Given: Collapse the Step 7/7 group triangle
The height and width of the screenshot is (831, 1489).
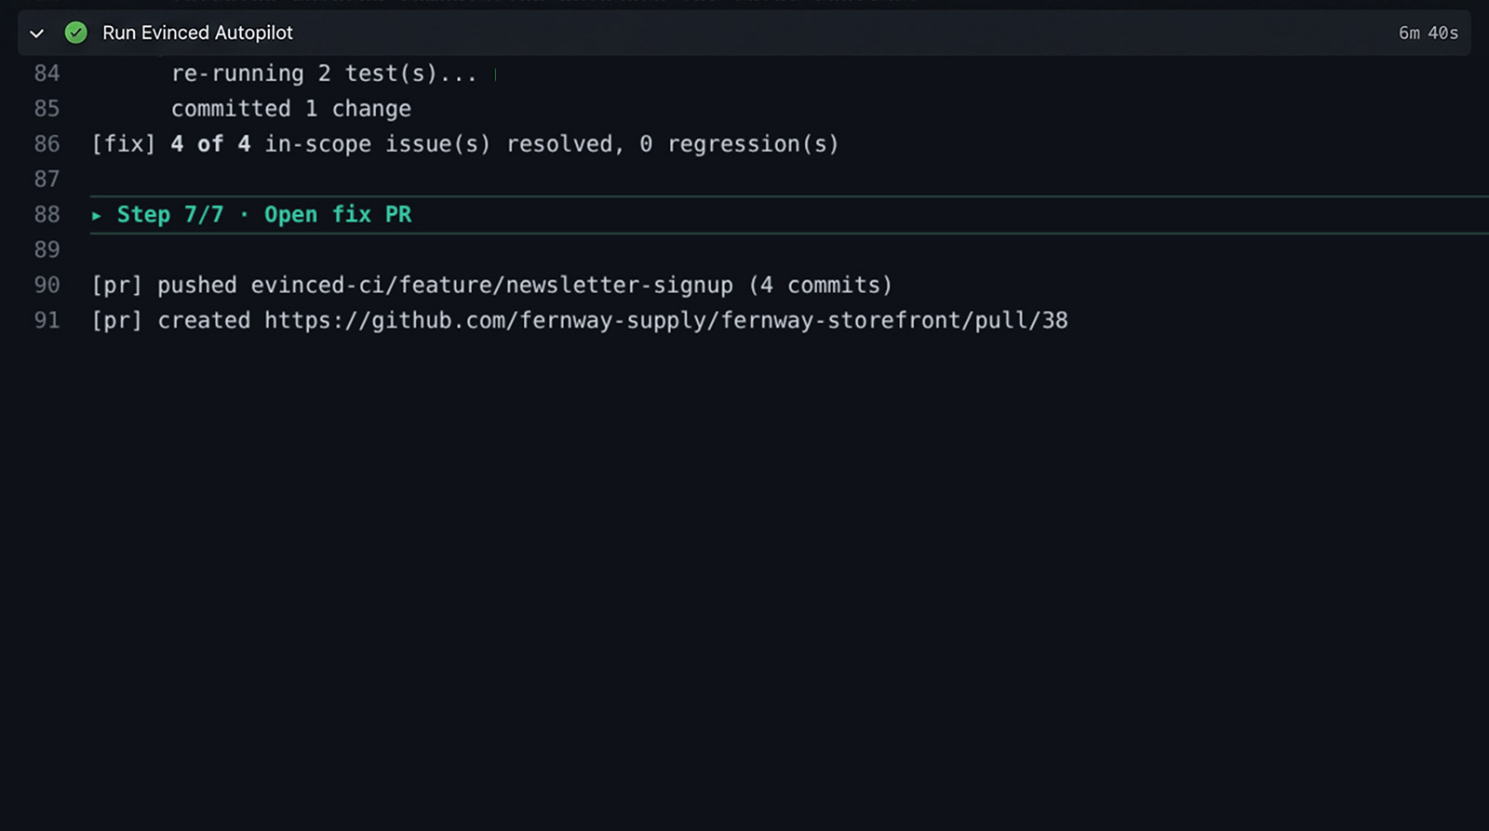Looking at the screenshot, I should (97, 215).
